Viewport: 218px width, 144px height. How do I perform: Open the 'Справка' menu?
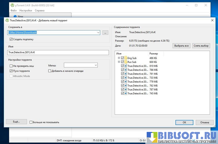tap(40, 10)
